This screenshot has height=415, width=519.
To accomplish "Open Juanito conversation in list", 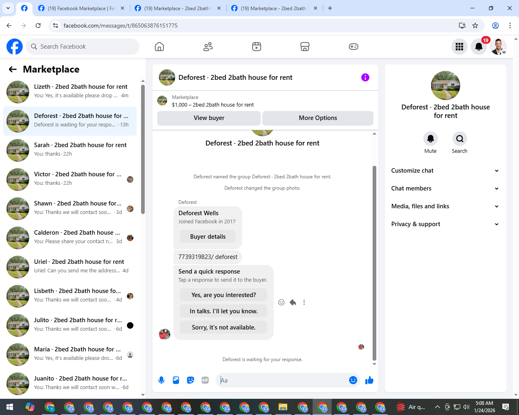I will pyautogui.click(x=70, y=384).
